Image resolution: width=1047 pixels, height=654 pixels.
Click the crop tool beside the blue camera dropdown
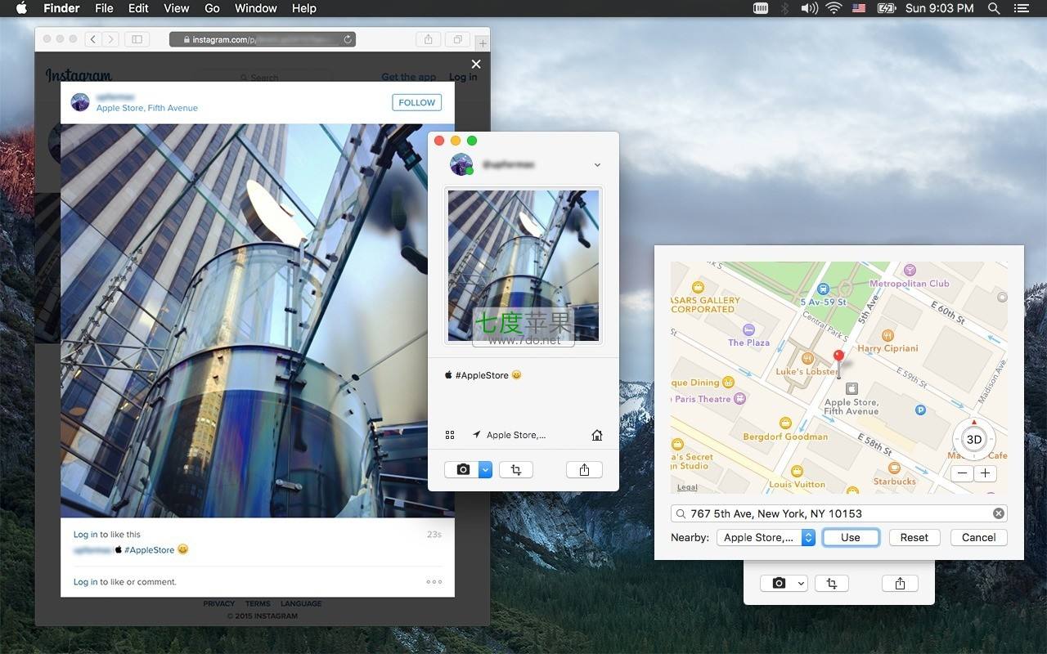(516, 469)
